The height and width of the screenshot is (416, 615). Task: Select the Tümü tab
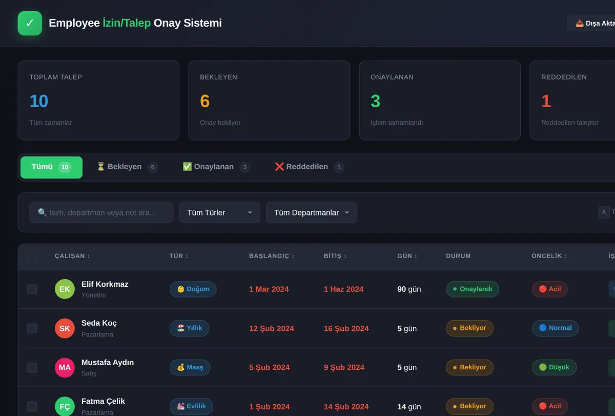[x=51, y=167]
